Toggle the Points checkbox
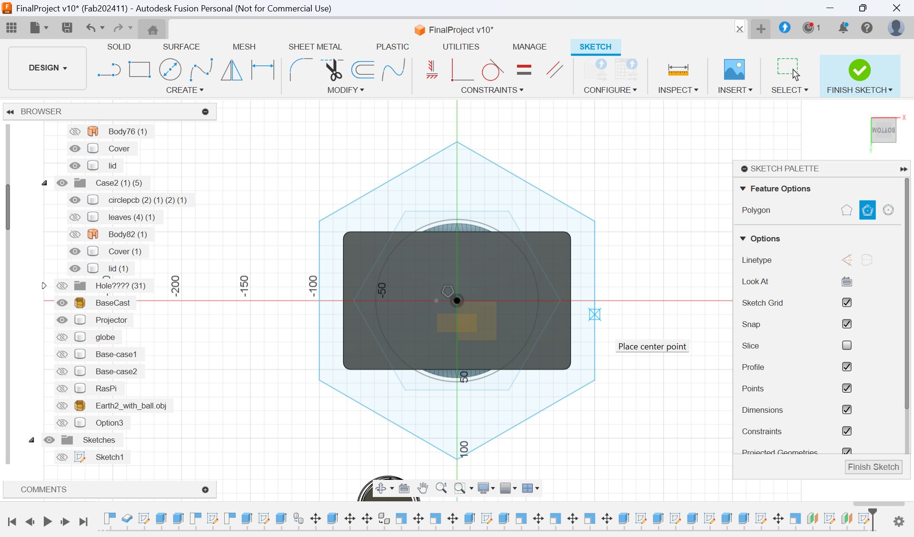 846,388
